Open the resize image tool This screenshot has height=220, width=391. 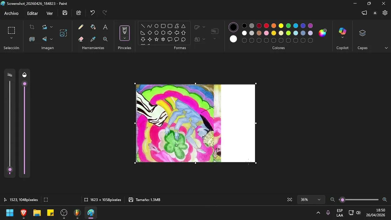click(x=63, y=33)
